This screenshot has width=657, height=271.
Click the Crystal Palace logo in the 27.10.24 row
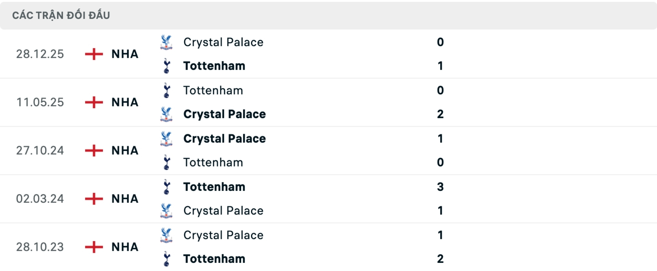click(x=166, y=139)
